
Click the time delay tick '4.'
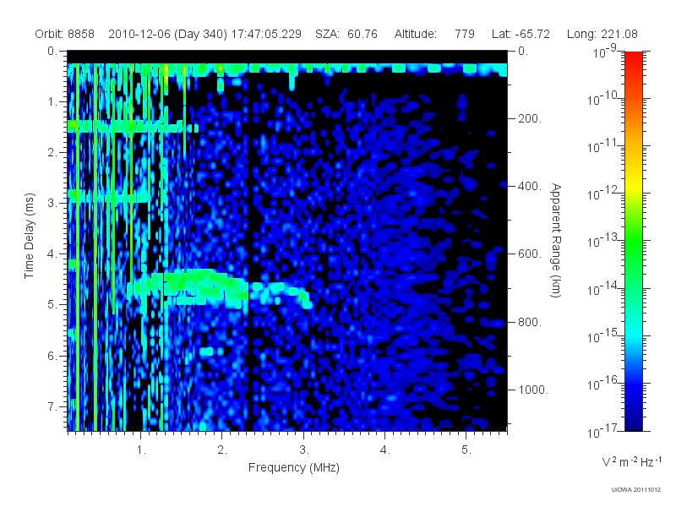(52, 254)
